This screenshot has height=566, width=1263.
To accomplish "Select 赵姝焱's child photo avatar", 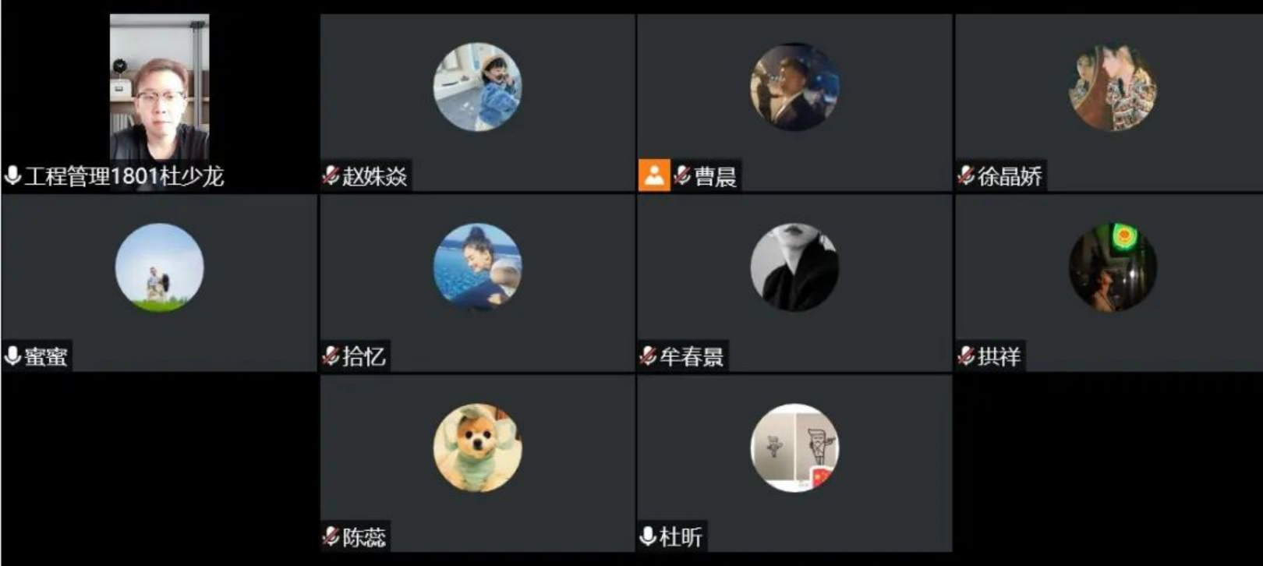I will 477,87.
